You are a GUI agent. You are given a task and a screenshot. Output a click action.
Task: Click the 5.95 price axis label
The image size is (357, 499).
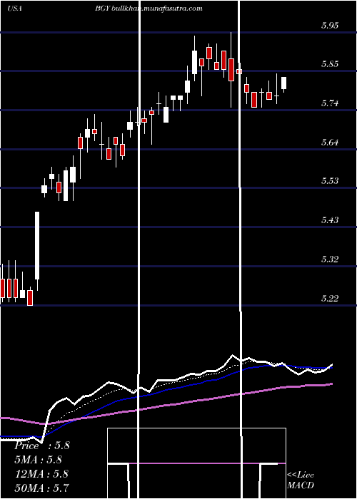pyautogui.click(x=330, y=25)
